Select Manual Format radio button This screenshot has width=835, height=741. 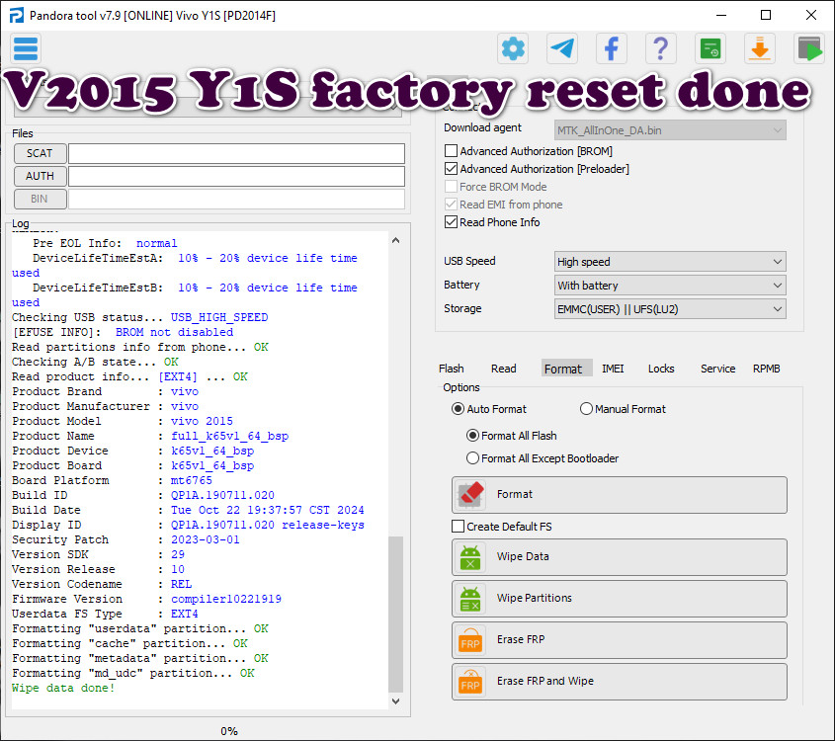pyautogui.click(x=586, y=409)
